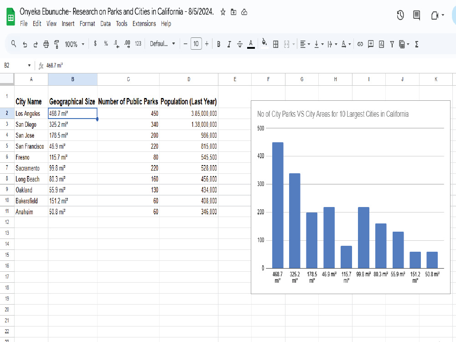This screenshot has height=342, width=456.
Task: Click the Decrease decimal places icon
Action: tap(116, 44)
